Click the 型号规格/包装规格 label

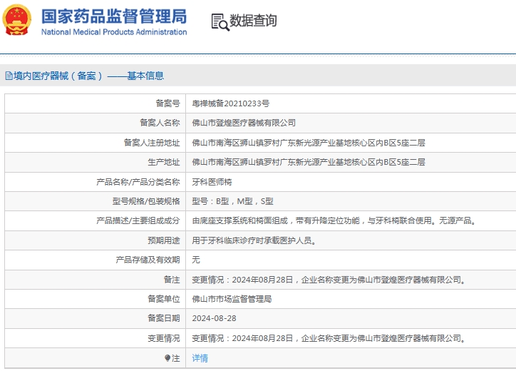pos(146,201)
